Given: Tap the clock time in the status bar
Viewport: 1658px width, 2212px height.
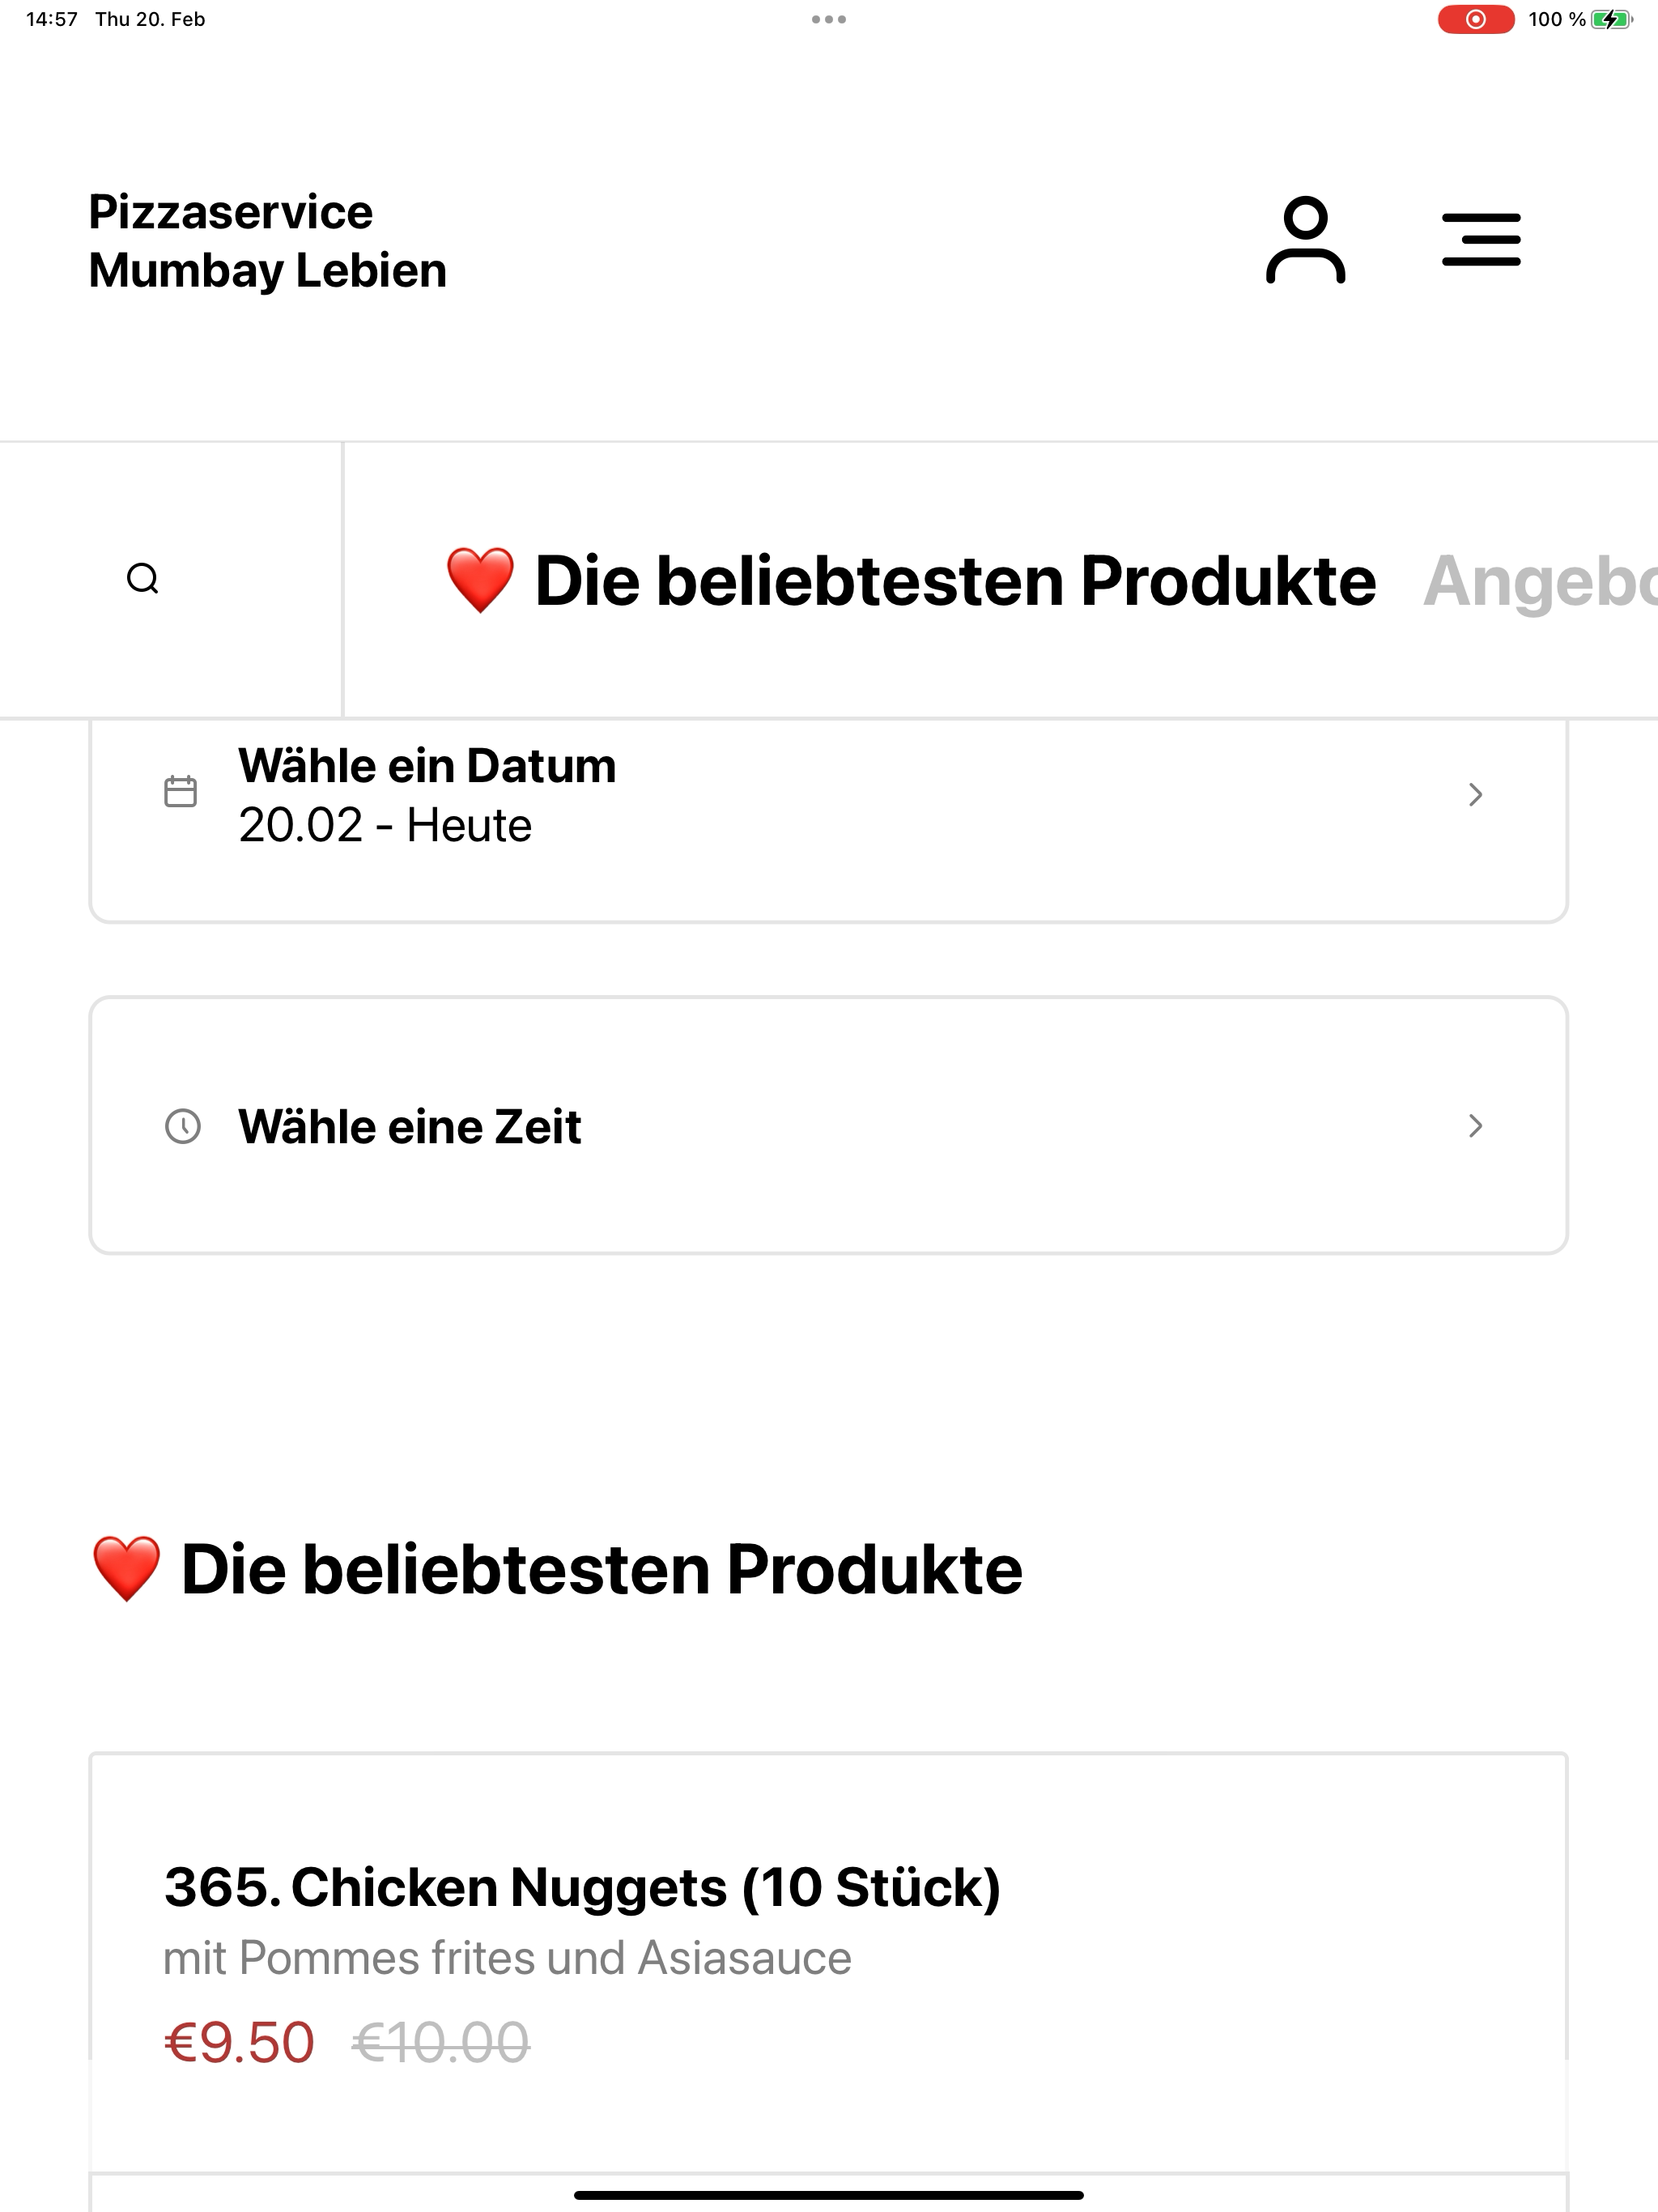Looking at the screenshot, I should tap(52, 19).
